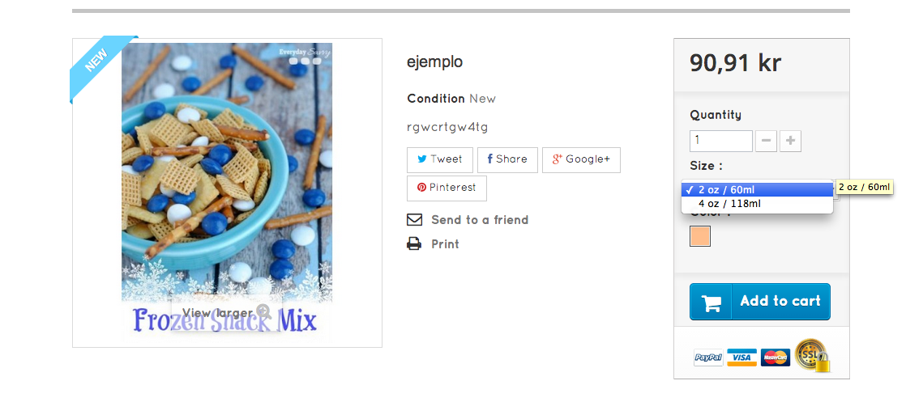Click the magnifier icon on View larger

click(x=263, y=312)
